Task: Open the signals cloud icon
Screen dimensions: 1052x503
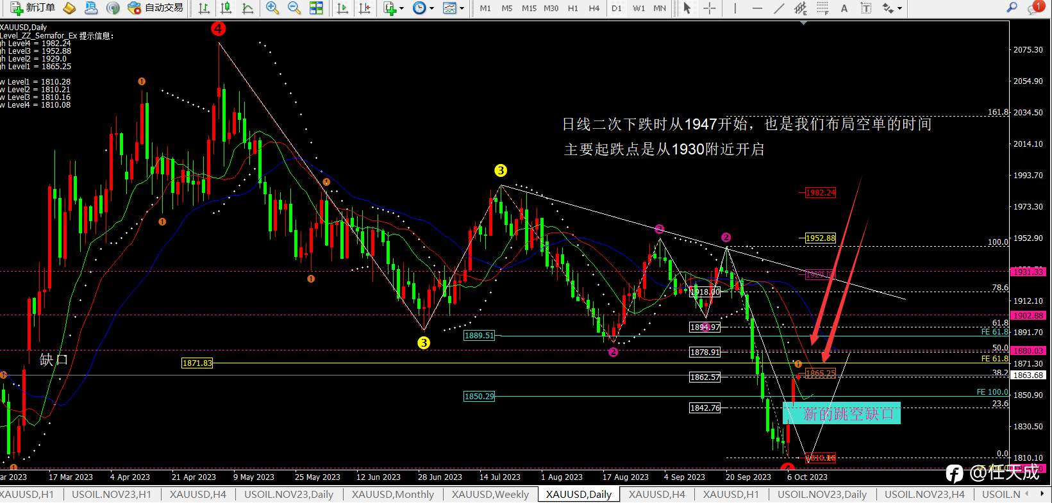Action: [91, 8]
